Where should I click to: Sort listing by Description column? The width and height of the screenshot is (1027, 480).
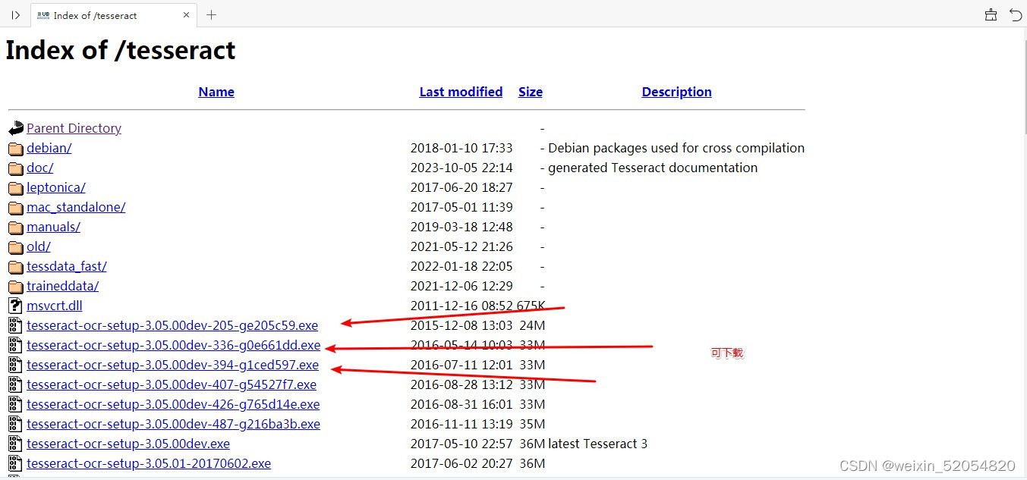[x=676, y=92]
